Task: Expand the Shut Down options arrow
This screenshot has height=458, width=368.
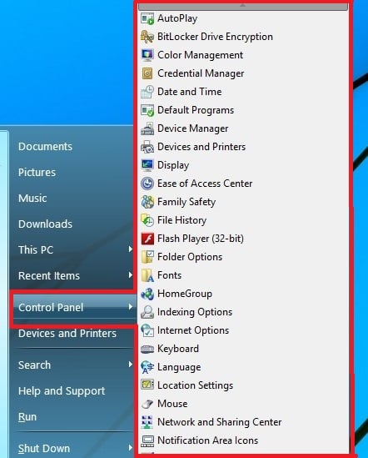Action: 131,448
